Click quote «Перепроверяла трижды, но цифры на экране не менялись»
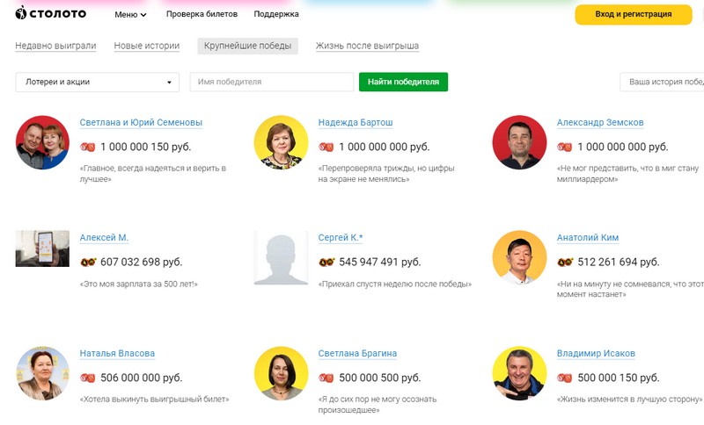The width and height of the screenshot is (704, 425). pos(386,174)
